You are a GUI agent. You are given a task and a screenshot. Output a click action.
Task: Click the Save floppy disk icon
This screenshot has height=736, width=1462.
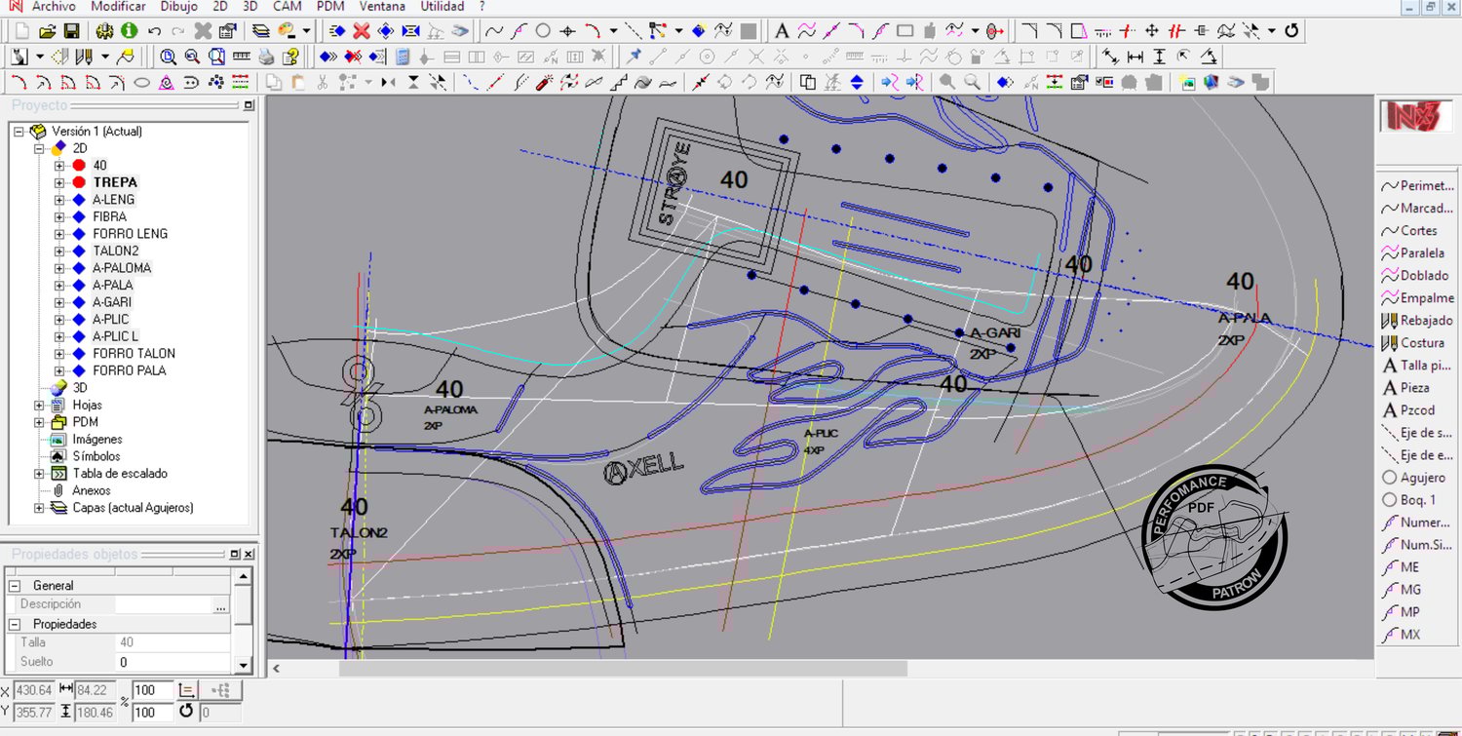(x=71, y=31)
